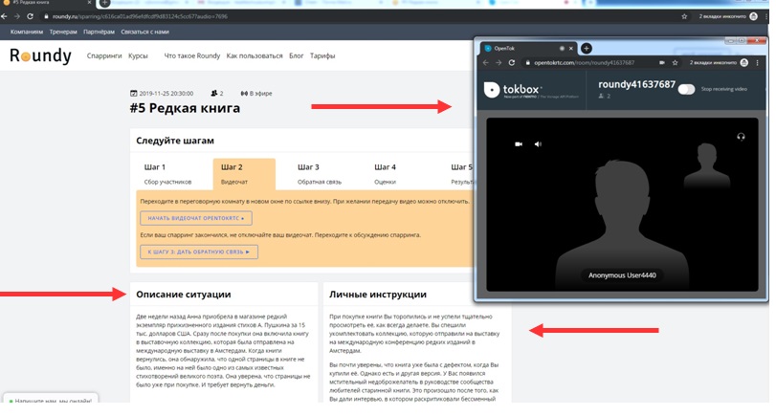This screenshot has width=776, height=416.
Task: Click Связаться с нами link
Action: tap(145, 32)
